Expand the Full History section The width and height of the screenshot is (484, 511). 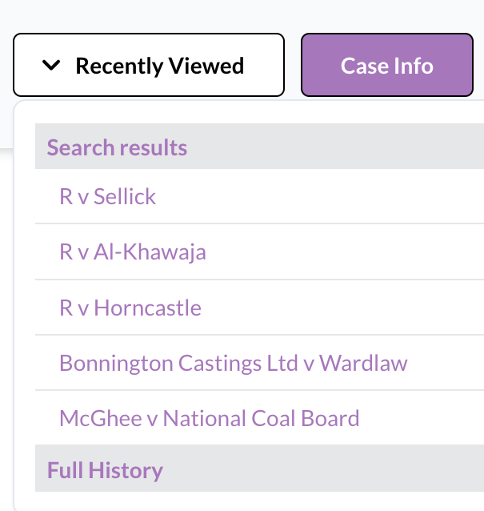(105, 470)
